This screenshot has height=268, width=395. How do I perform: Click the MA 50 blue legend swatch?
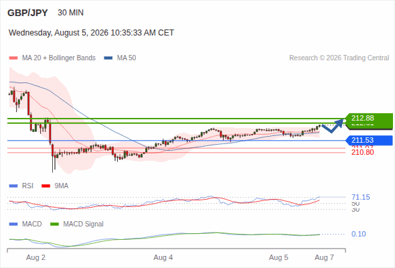coord(108,58)
